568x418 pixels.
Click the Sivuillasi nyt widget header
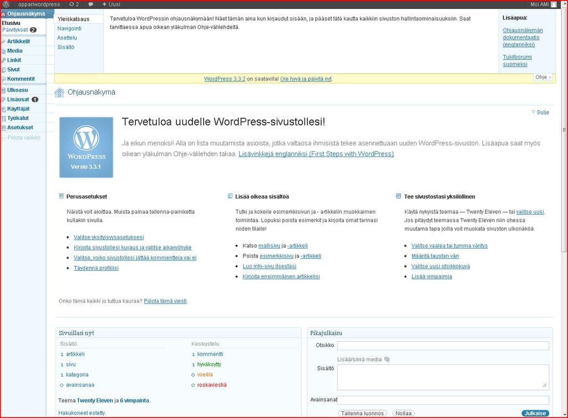[179, 333]
